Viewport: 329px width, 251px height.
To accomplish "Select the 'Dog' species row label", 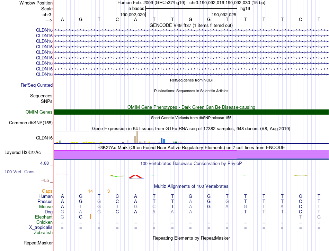I will (x=48, y=212).
